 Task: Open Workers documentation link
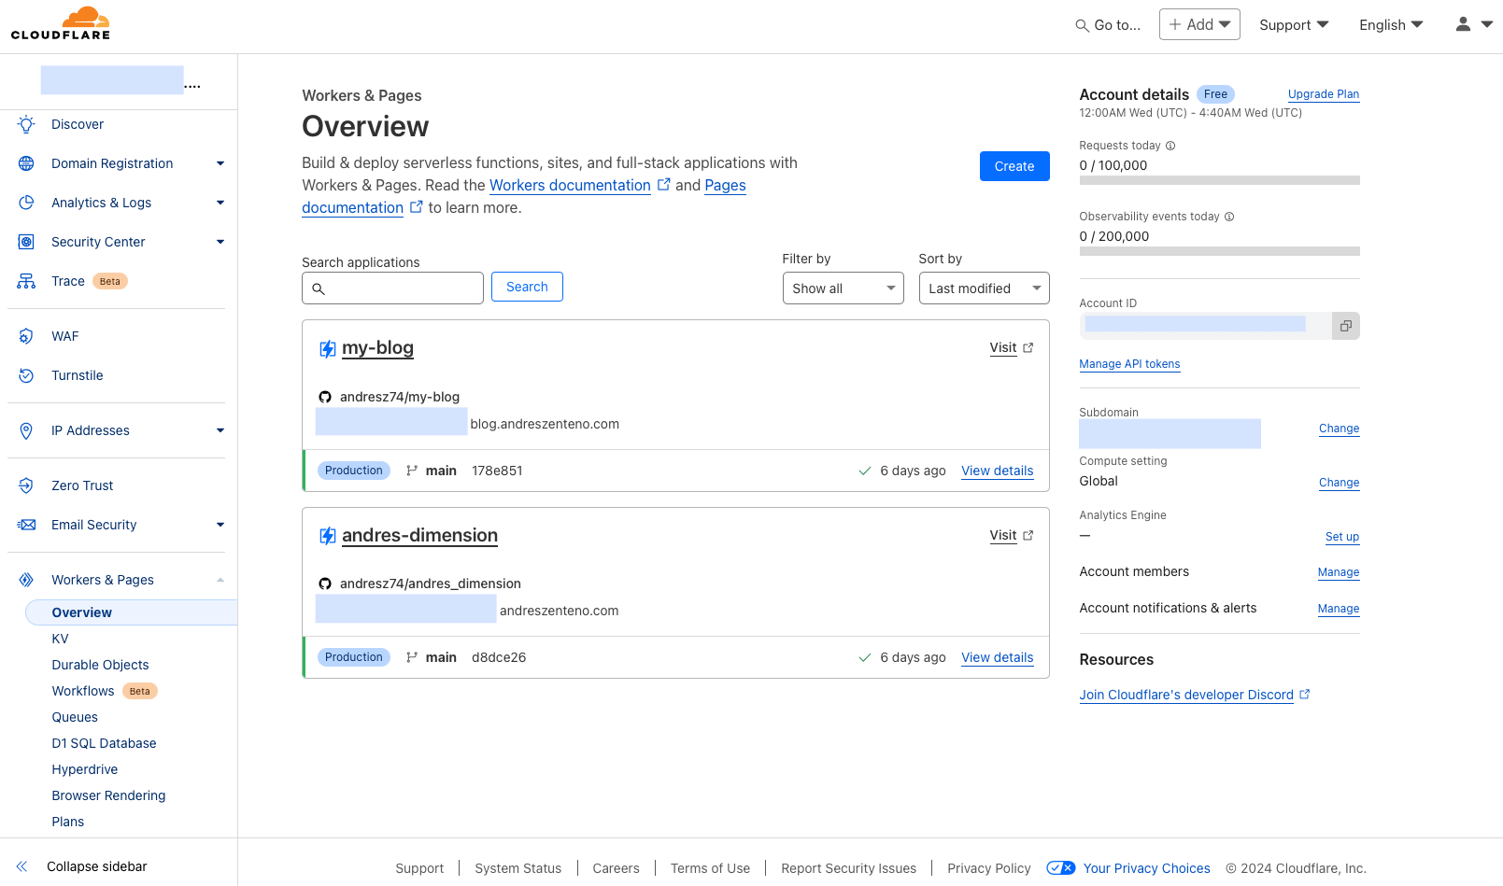tap(570, 185)
